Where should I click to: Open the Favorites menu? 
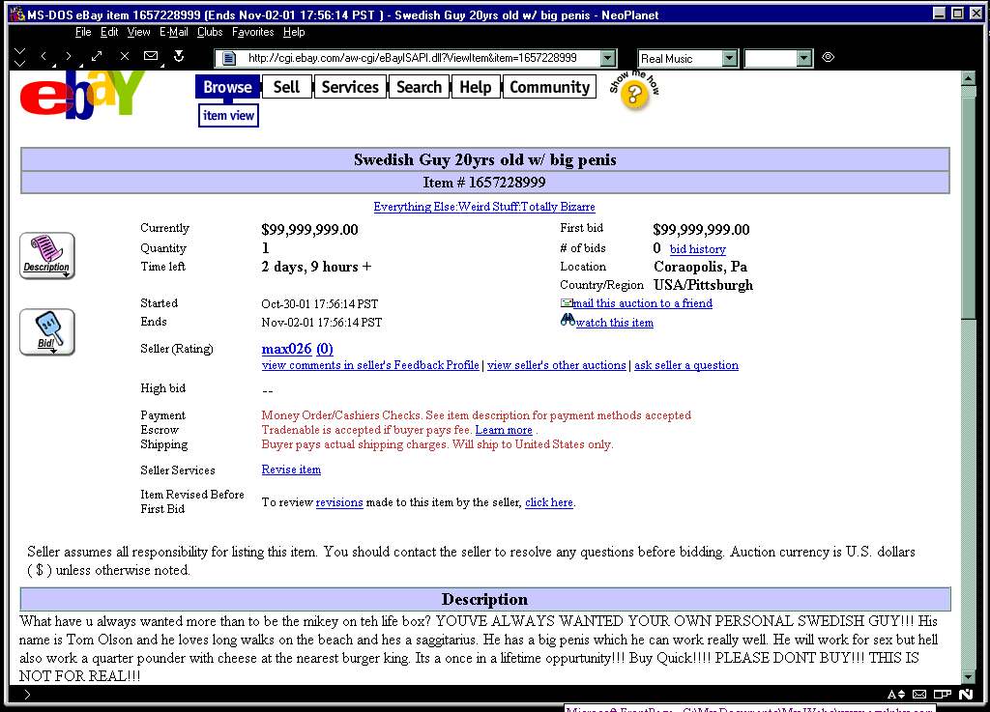click(252, 32)
